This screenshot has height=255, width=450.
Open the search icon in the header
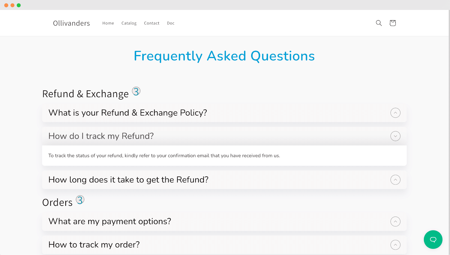click(x=379, y=23)
